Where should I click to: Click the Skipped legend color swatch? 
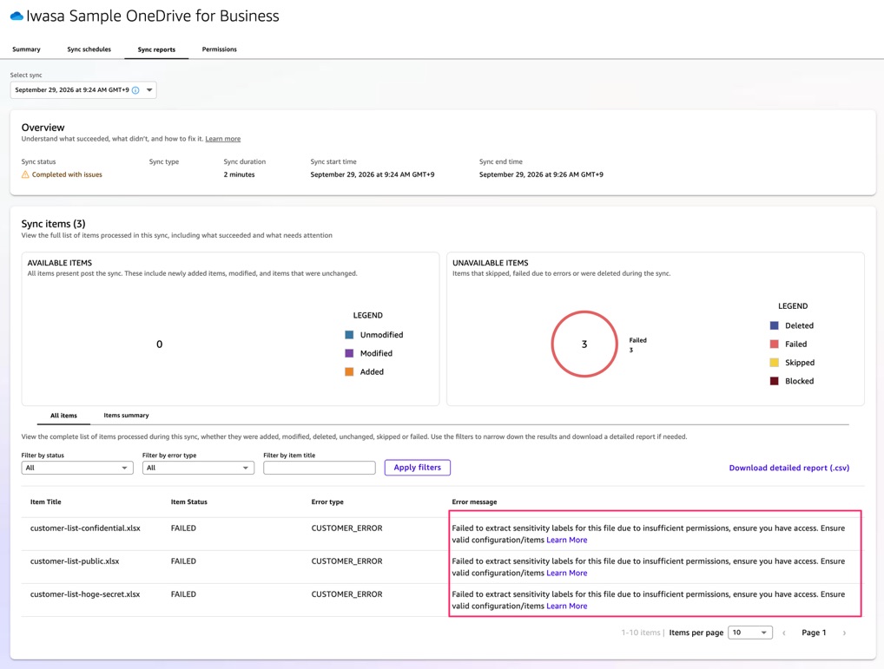tap(774, 364)
